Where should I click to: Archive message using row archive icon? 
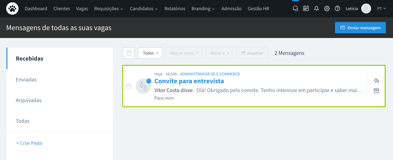(x=376, y=91)
